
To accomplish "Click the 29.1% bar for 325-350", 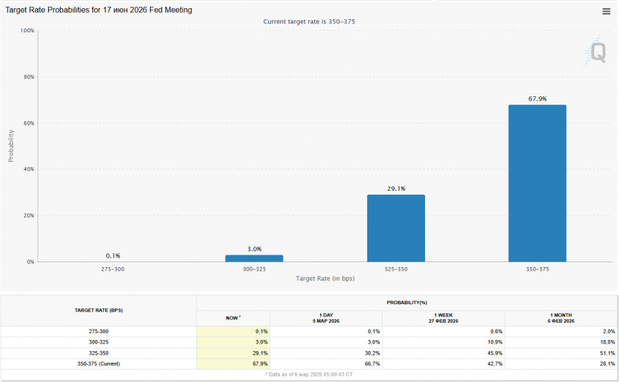I will click(x=396, y=229).
